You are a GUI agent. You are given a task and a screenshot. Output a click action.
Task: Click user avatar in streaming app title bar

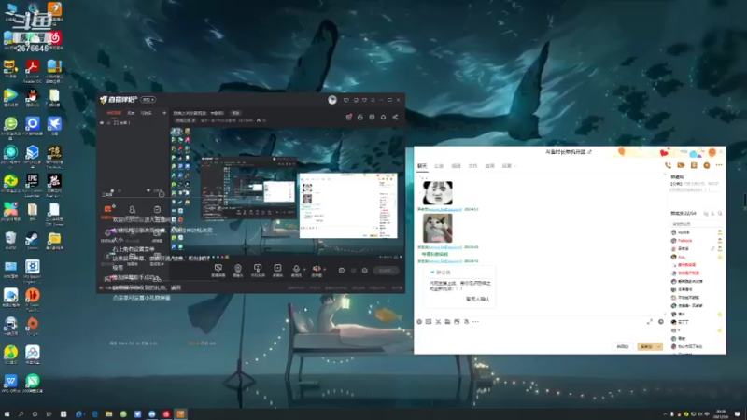[x=332, y=100]
